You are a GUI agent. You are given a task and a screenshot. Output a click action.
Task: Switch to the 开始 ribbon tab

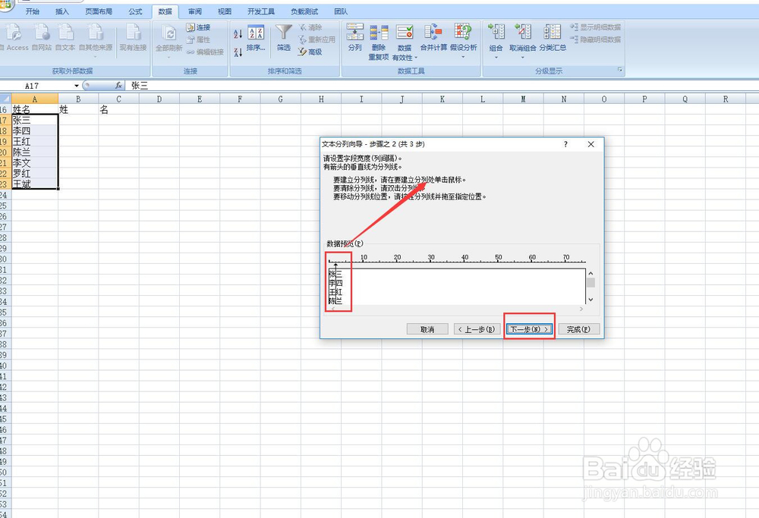point(33,11)
